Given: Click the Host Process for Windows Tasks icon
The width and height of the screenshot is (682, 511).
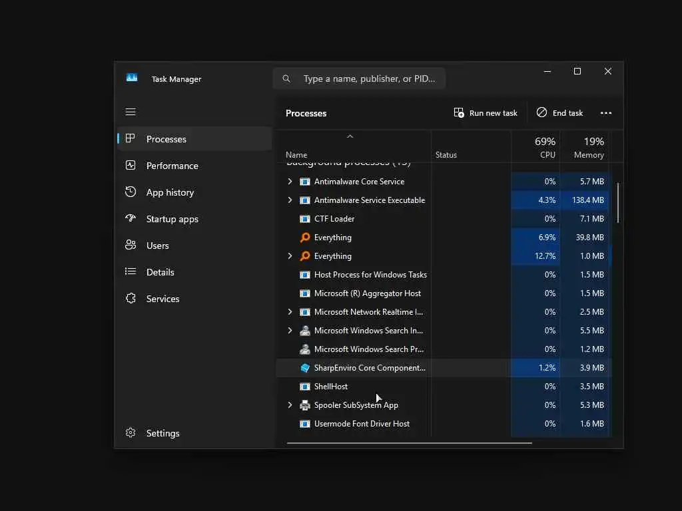Looking at the screenshot, I should pyautogui.click(x=305, y=275).
